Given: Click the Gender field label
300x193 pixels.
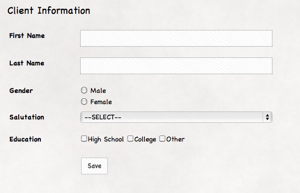Looking at the screenshot, I should tap(21, 90).
